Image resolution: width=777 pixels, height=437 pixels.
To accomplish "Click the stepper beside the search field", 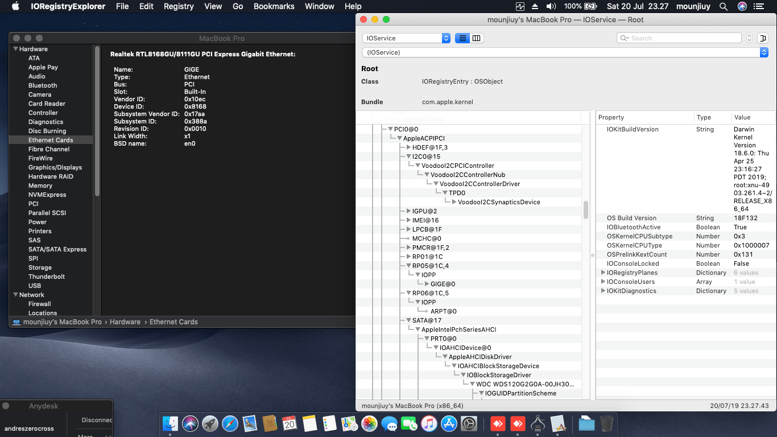I will (749, 38).
